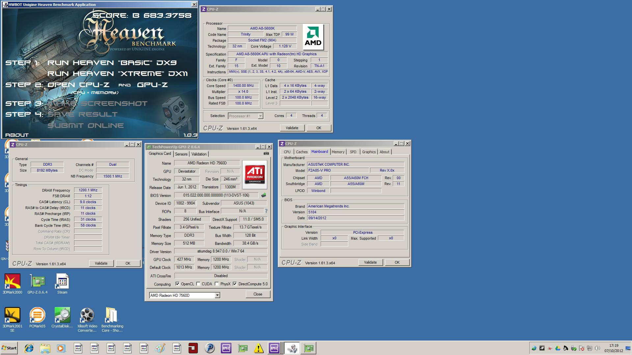Image resolution: width=632 pixels, height=355 pixels.
Task: Click the GPU-Z screenshot camera icon
Action: click(x=266, y=154)
